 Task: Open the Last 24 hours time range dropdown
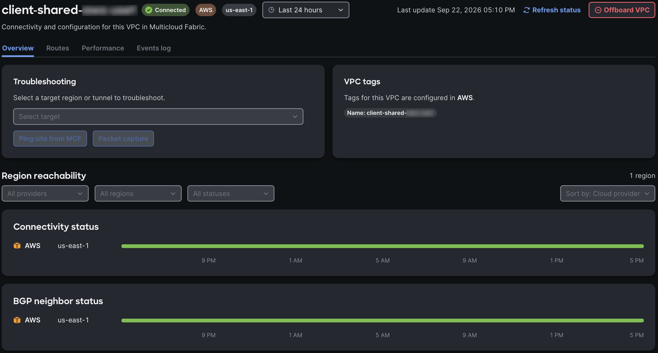[x=306, y=10]
